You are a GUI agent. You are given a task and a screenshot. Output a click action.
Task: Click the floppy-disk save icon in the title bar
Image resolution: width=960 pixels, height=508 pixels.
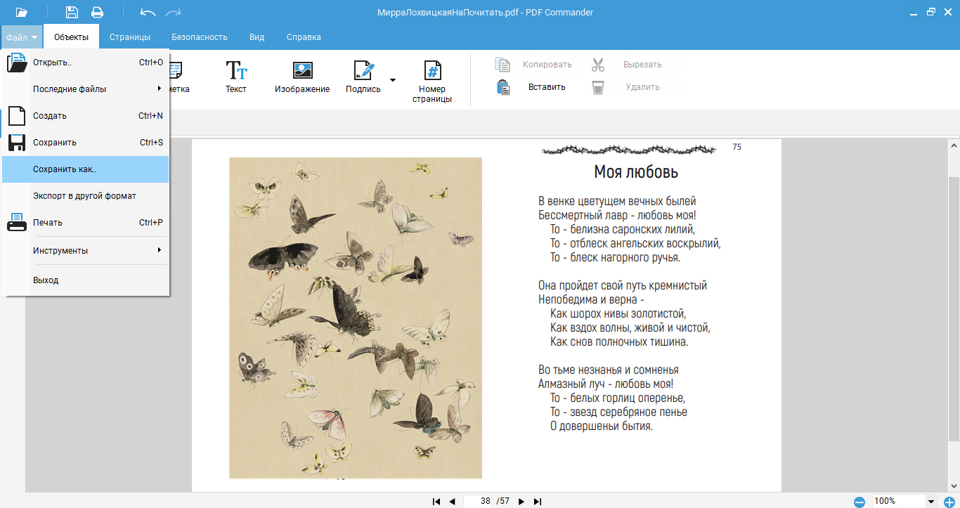pos(72,12)
